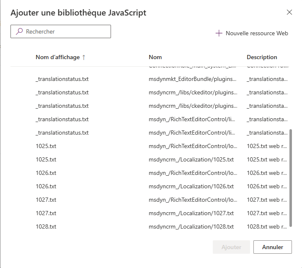The height and width of the screenshot is (268, 302).
Task: Select the _translationstatus.txt row with msdynmkt_EditorBundle
Action: point(150,79)
